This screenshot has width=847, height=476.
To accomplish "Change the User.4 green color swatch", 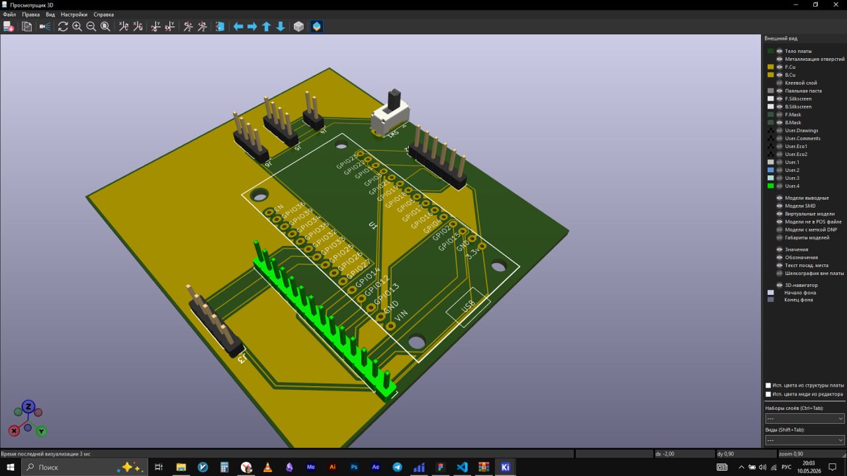I will (770, 186).
